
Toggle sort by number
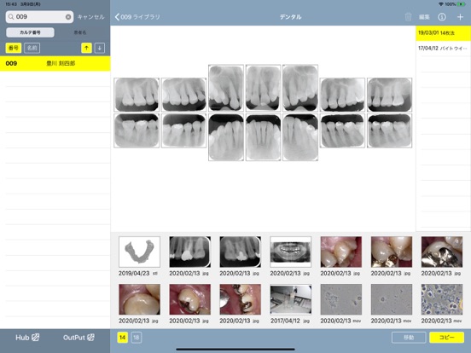[13, 48]
